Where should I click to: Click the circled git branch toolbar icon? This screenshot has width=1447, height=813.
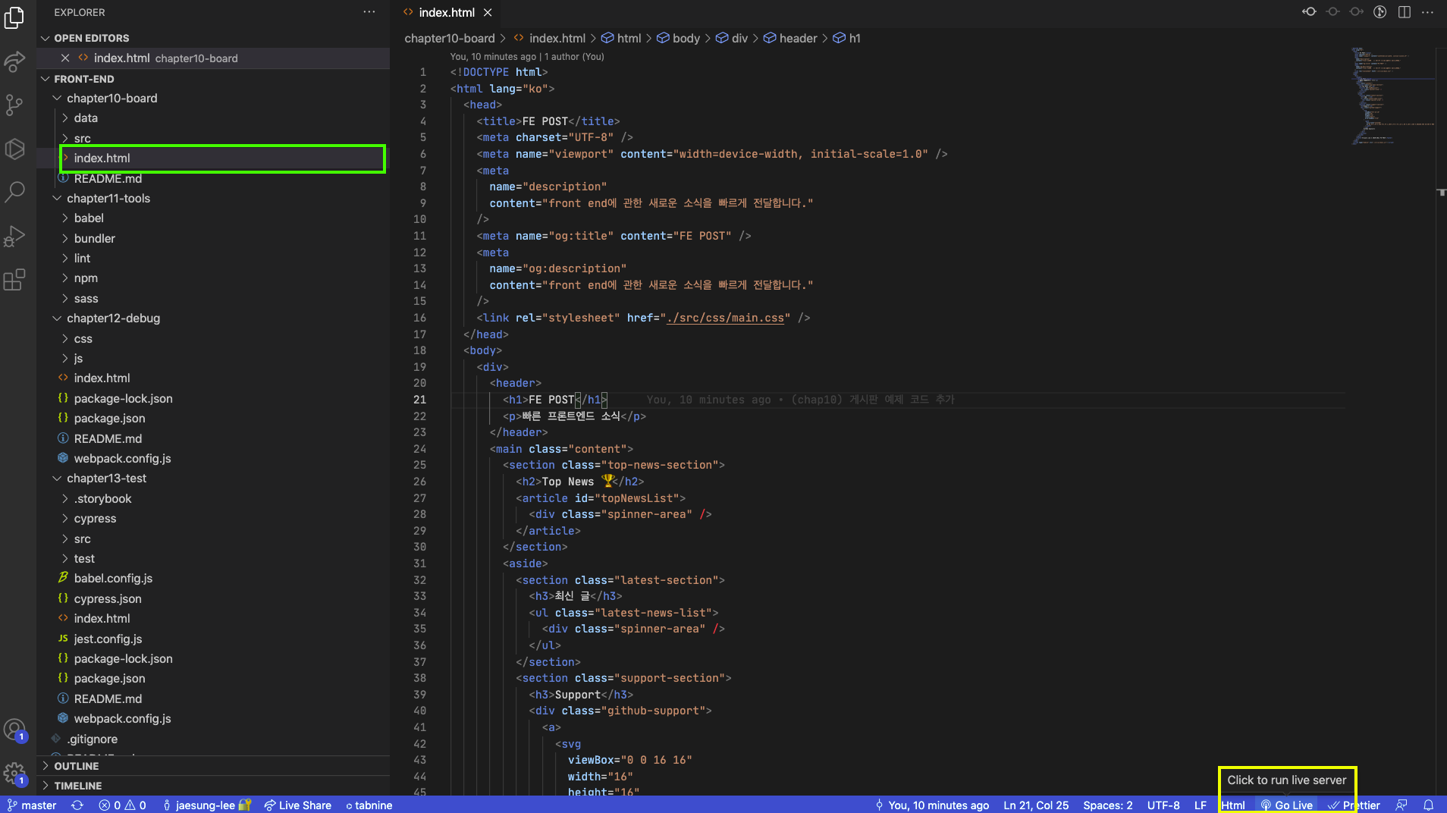(1380, 12)
